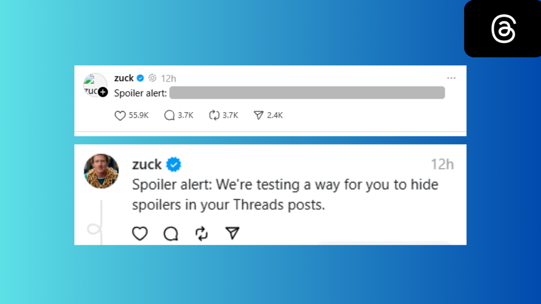
Task: Open zuck's profile from top post username
Action: [124, 78]
